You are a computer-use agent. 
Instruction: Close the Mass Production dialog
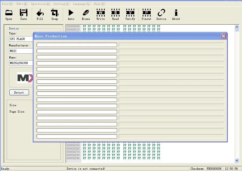click(223, 36)
